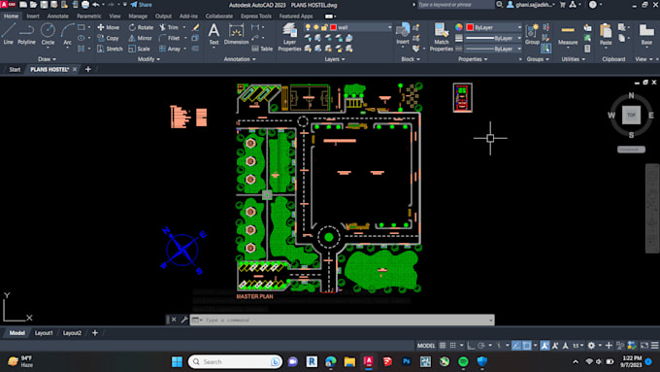Toggle drawing grid display in status bar
660x372 pixels.
(x=443, y=346)
